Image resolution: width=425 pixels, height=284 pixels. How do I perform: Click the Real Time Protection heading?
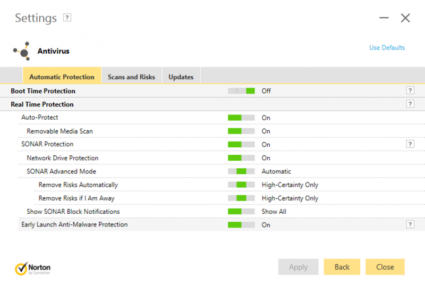tap(42, 104)
